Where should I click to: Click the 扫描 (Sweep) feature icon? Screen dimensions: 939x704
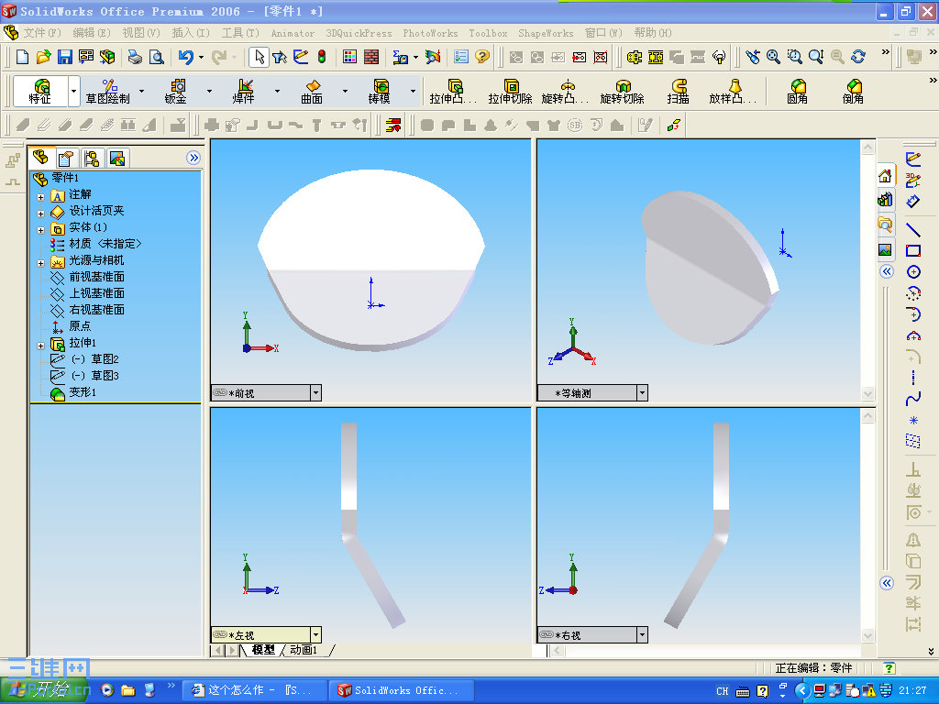coord(679,91)
